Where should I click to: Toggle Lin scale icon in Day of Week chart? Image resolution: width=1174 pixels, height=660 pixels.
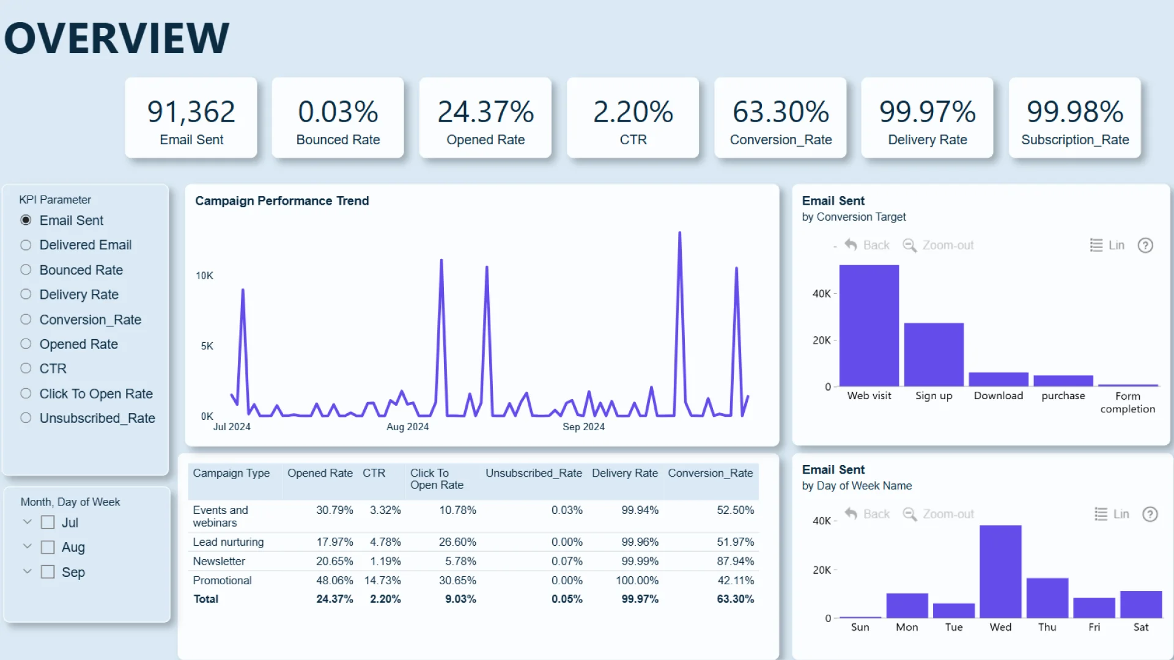[x=1101, y=514]
